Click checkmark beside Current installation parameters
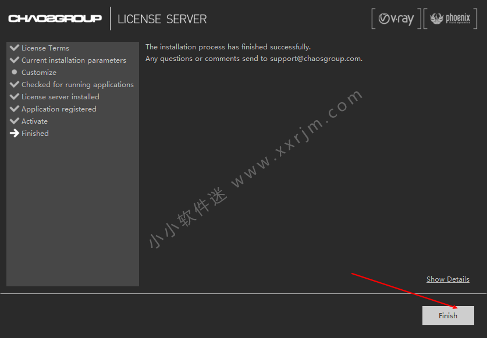Screen dimensions: 487x338 pyautogui.click(x=15, y=60)
